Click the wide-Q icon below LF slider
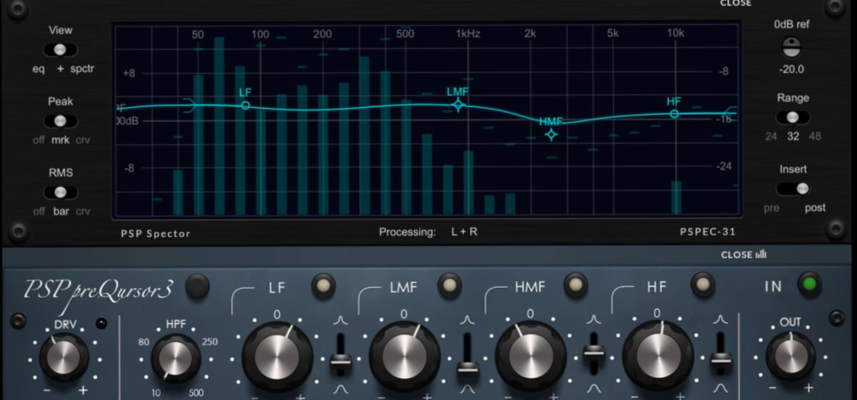This screenshot has height=400, width=857. click(341, 389)
